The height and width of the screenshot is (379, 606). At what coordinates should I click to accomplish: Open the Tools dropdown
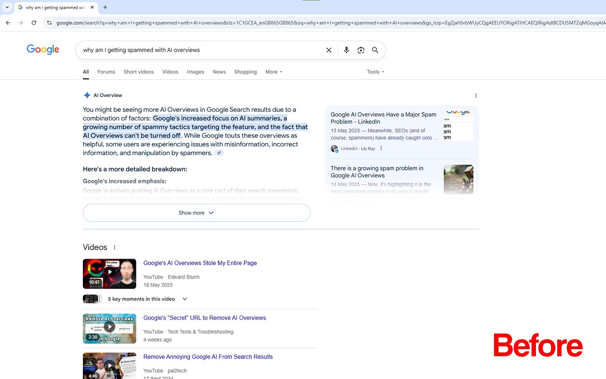375,72
